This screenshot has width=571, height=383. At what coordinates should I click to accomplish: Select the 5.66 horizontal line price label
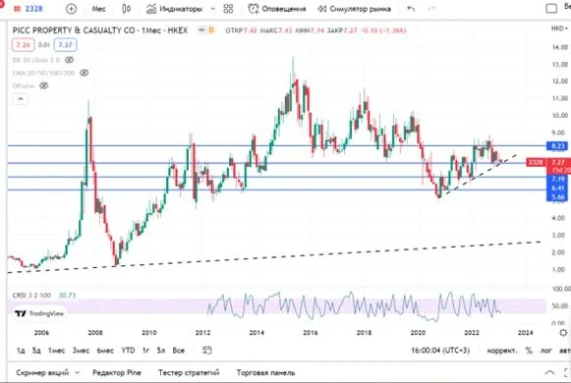[557, 196]
